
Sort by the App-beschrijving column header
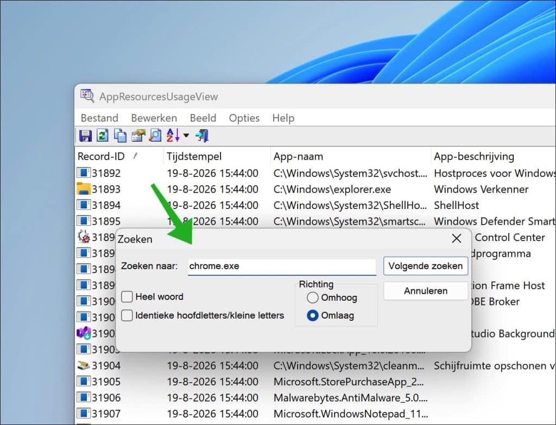click(494, 156)
